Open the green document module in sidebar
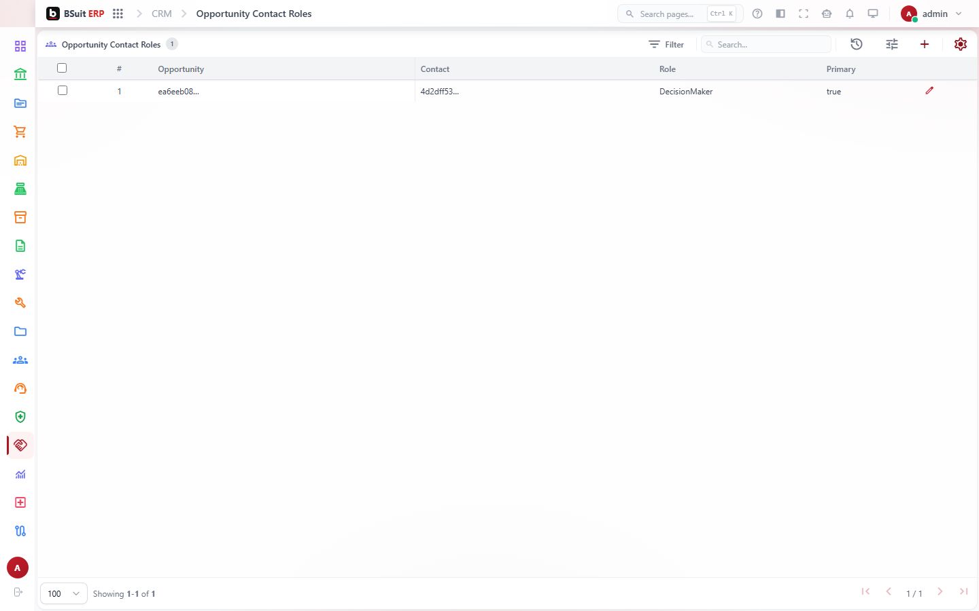The width and height of the screenshot is (979, 611). (20, 246)
